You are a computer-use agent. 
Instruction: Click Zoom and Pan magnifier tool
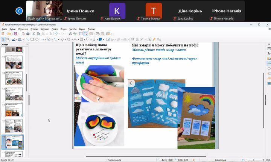pyautogui.click(x=8, y=39)
